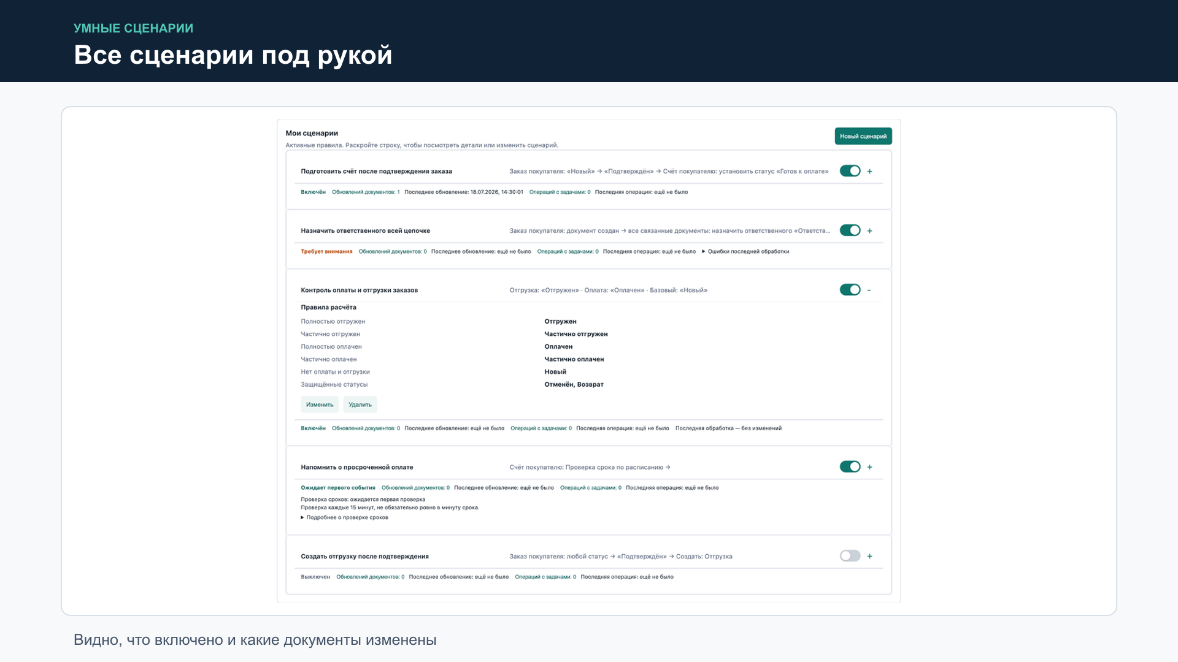Click «Последнее обновление: 18.07.2026, 14:30:01»
1178x662 pixels.
[464, 192]
